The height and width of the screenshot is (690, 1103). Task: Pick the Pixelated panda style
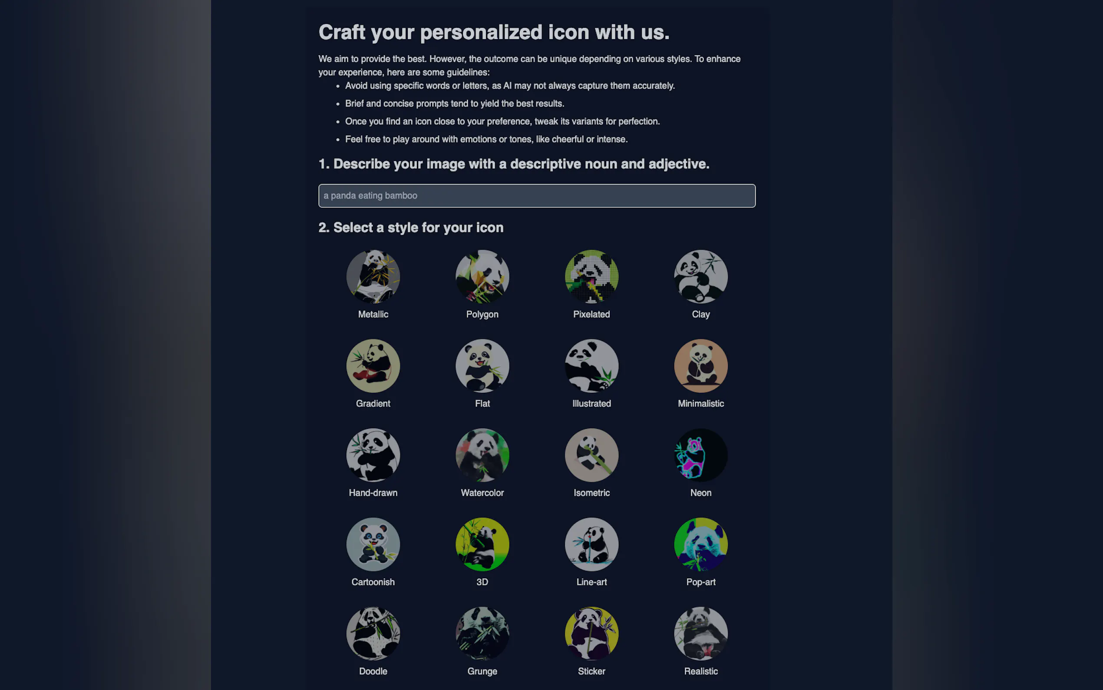coord(591,276)
